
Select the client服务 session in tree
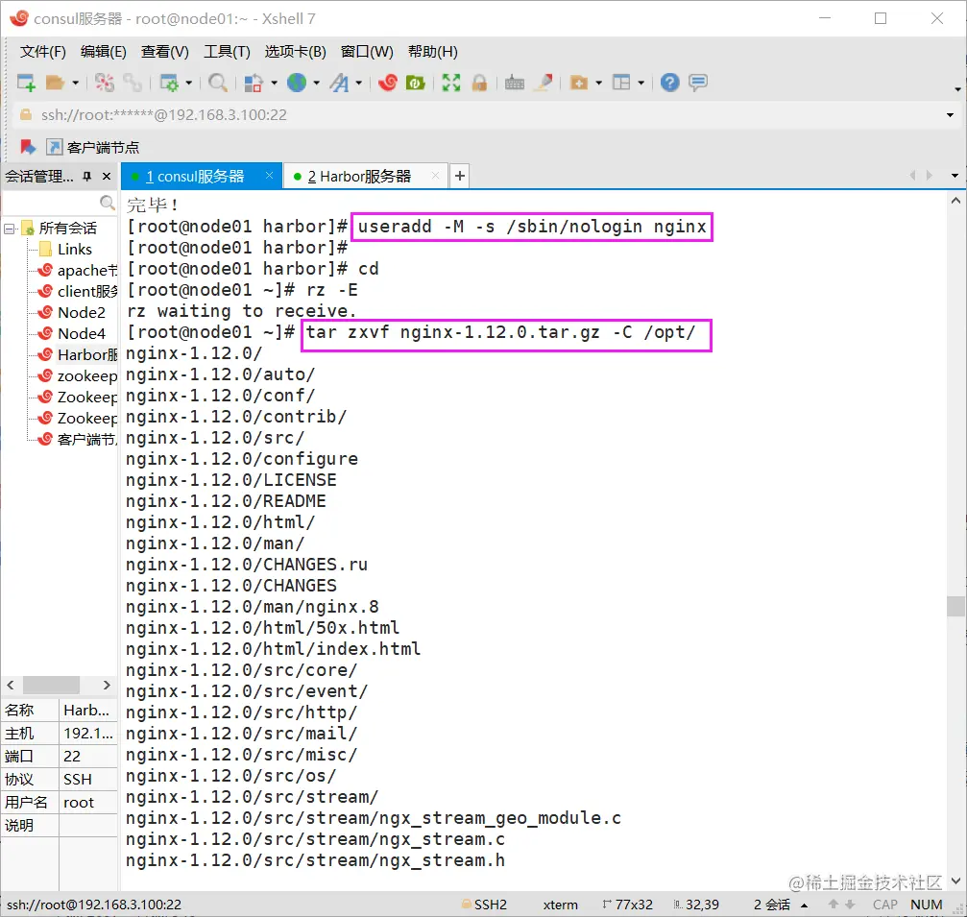(77, 291)
